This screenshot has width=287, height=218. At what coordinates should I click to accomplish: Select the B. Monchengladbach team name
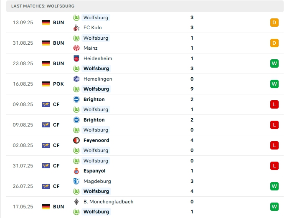[x=108, y=202]
